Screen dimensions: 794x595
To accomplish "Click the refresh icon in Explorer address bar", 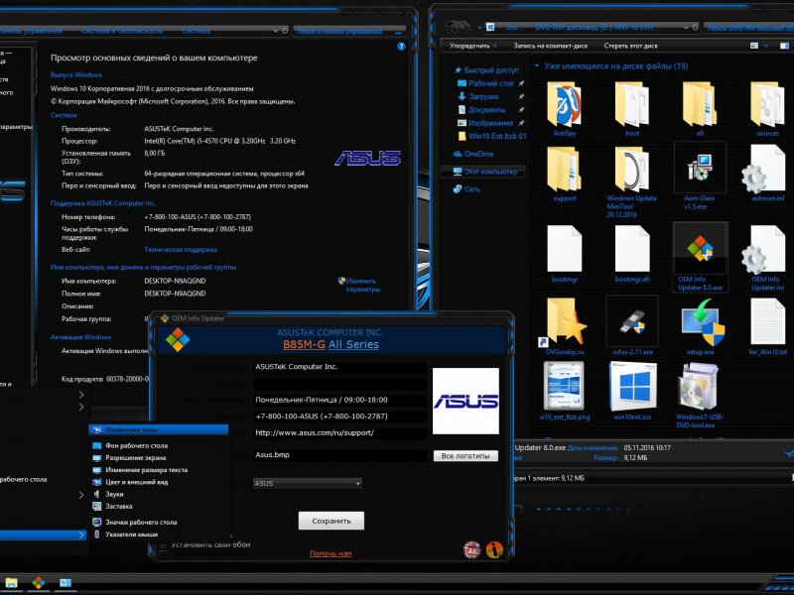I will pos(696,28).
